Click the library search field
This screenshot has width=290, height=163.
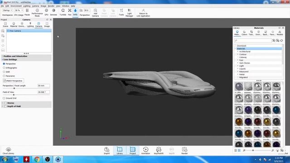click(253, 40)
